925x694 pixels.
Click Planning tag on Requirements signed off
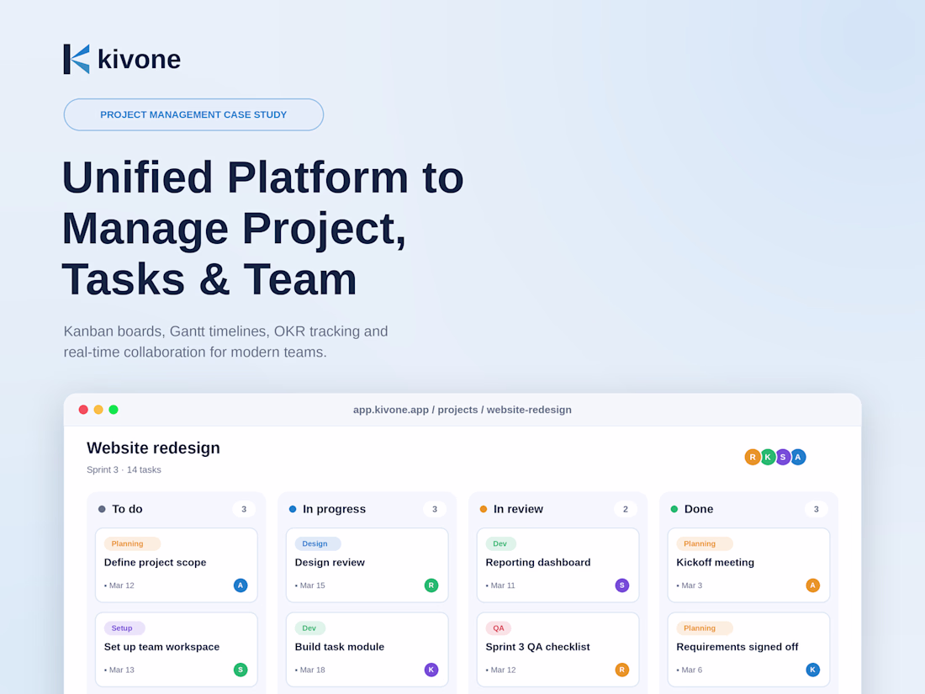[x=705, y=628]
